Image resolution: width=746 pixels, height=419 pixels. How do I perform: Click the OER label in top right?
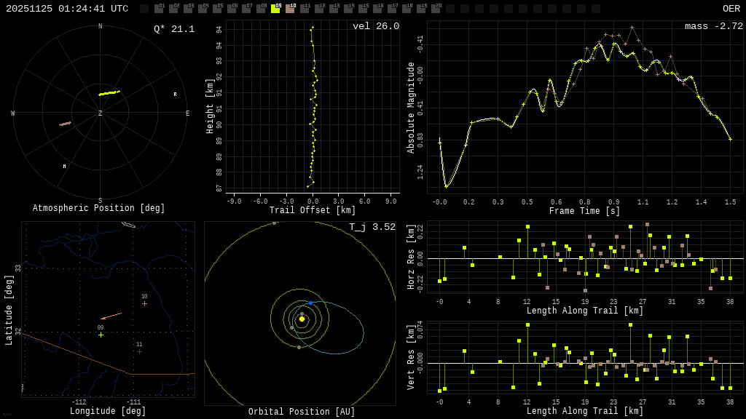click(x=731, y=9)
